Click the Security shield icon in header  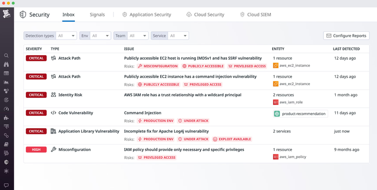click(23, 14)
